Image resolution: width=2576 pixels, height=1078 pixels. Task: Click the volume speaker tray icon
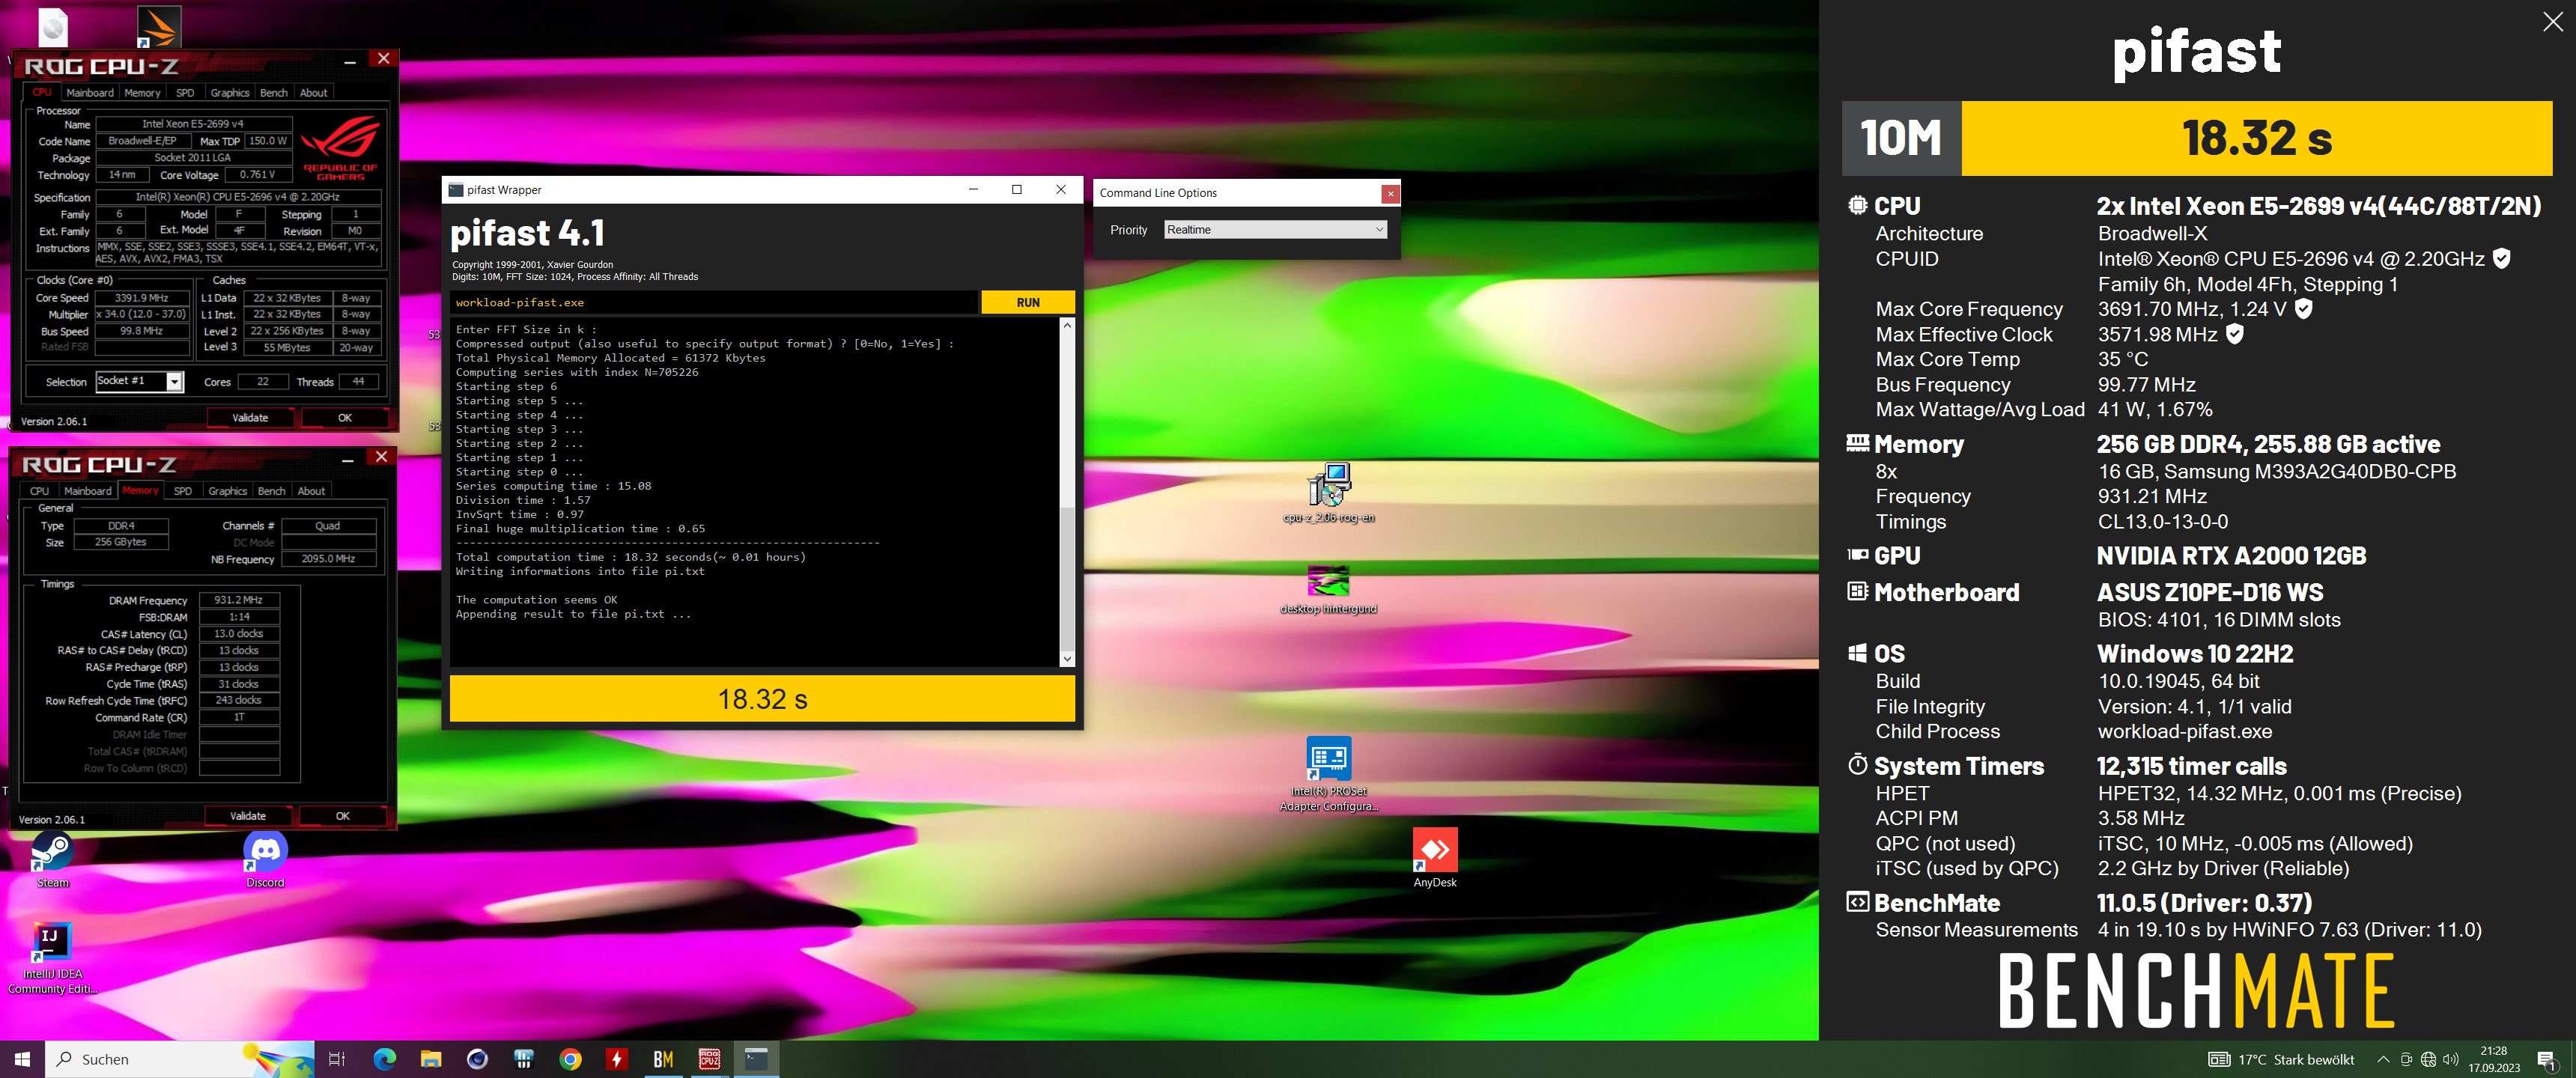tap(2450, 1059)
